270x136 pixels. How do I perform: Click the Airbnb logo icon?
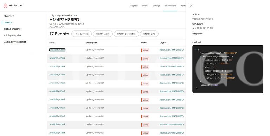tap(5, 6)
